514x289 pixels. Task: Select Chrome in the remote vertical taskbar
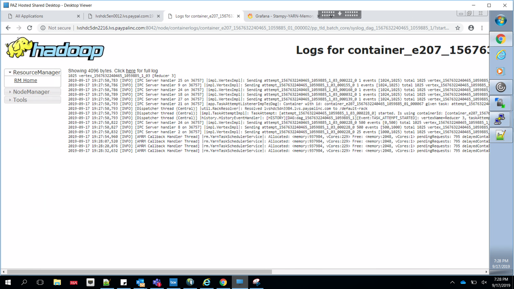coord(501,39)
